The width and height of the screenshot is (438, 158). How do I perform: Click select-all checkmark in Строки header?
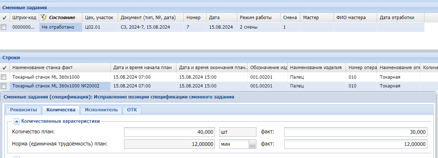[4, 68]
